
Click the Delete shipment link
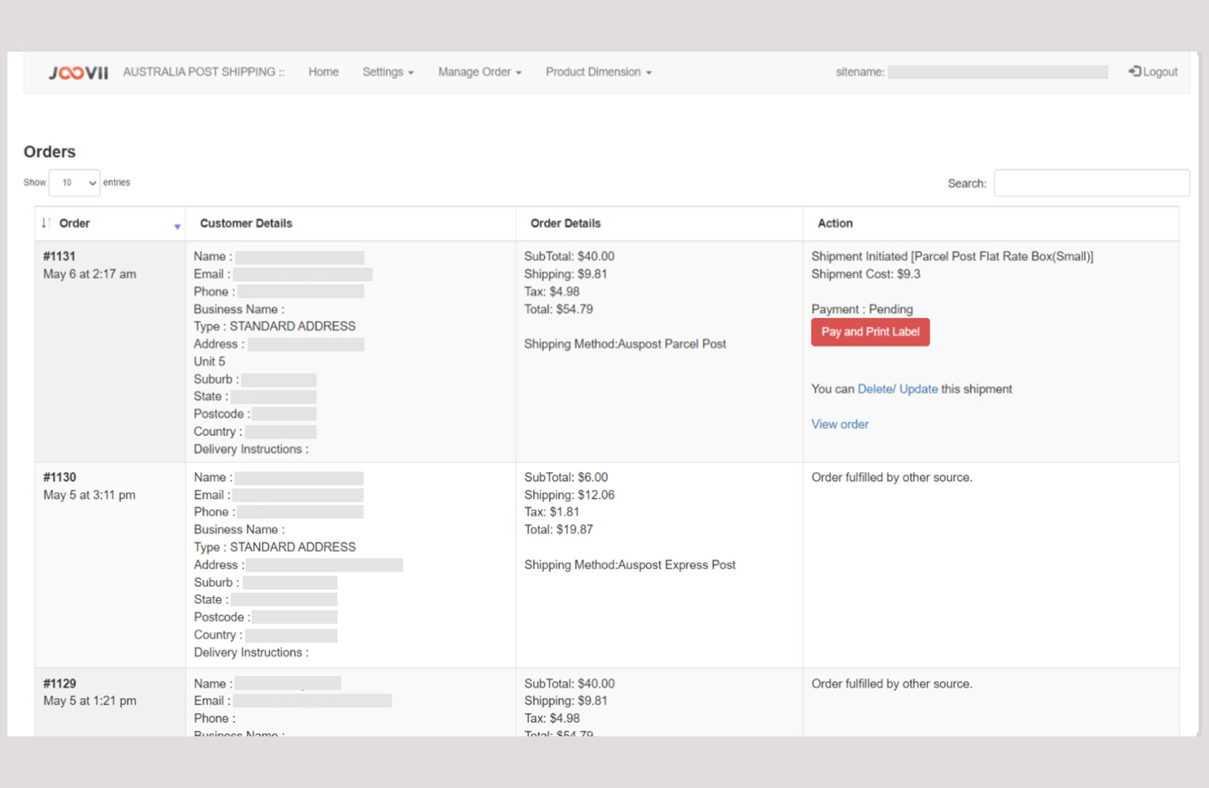click(x=875, y=389)
